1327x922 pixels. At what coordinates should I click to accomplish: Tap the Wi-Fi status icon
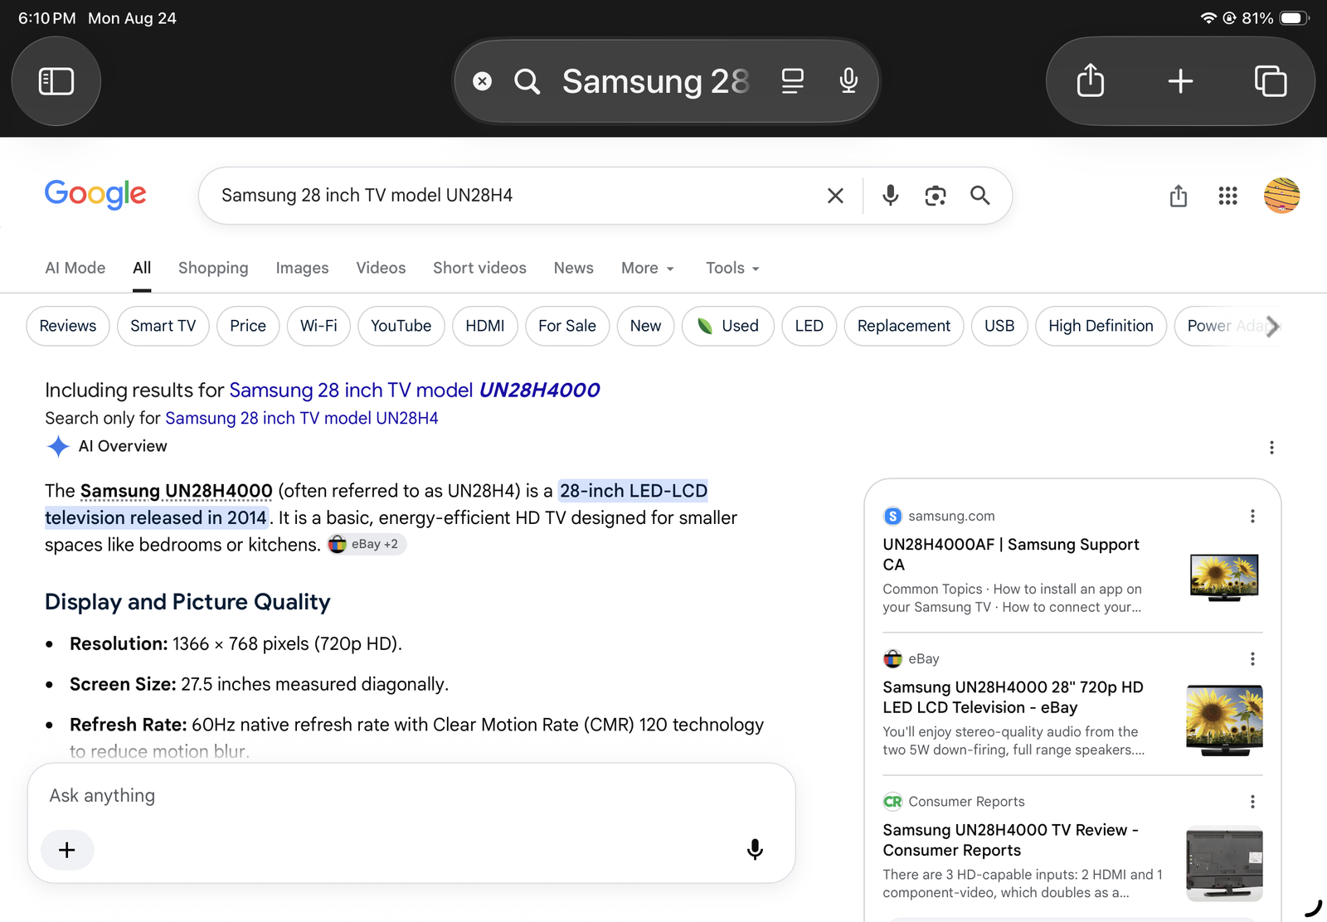(1208, 18)
